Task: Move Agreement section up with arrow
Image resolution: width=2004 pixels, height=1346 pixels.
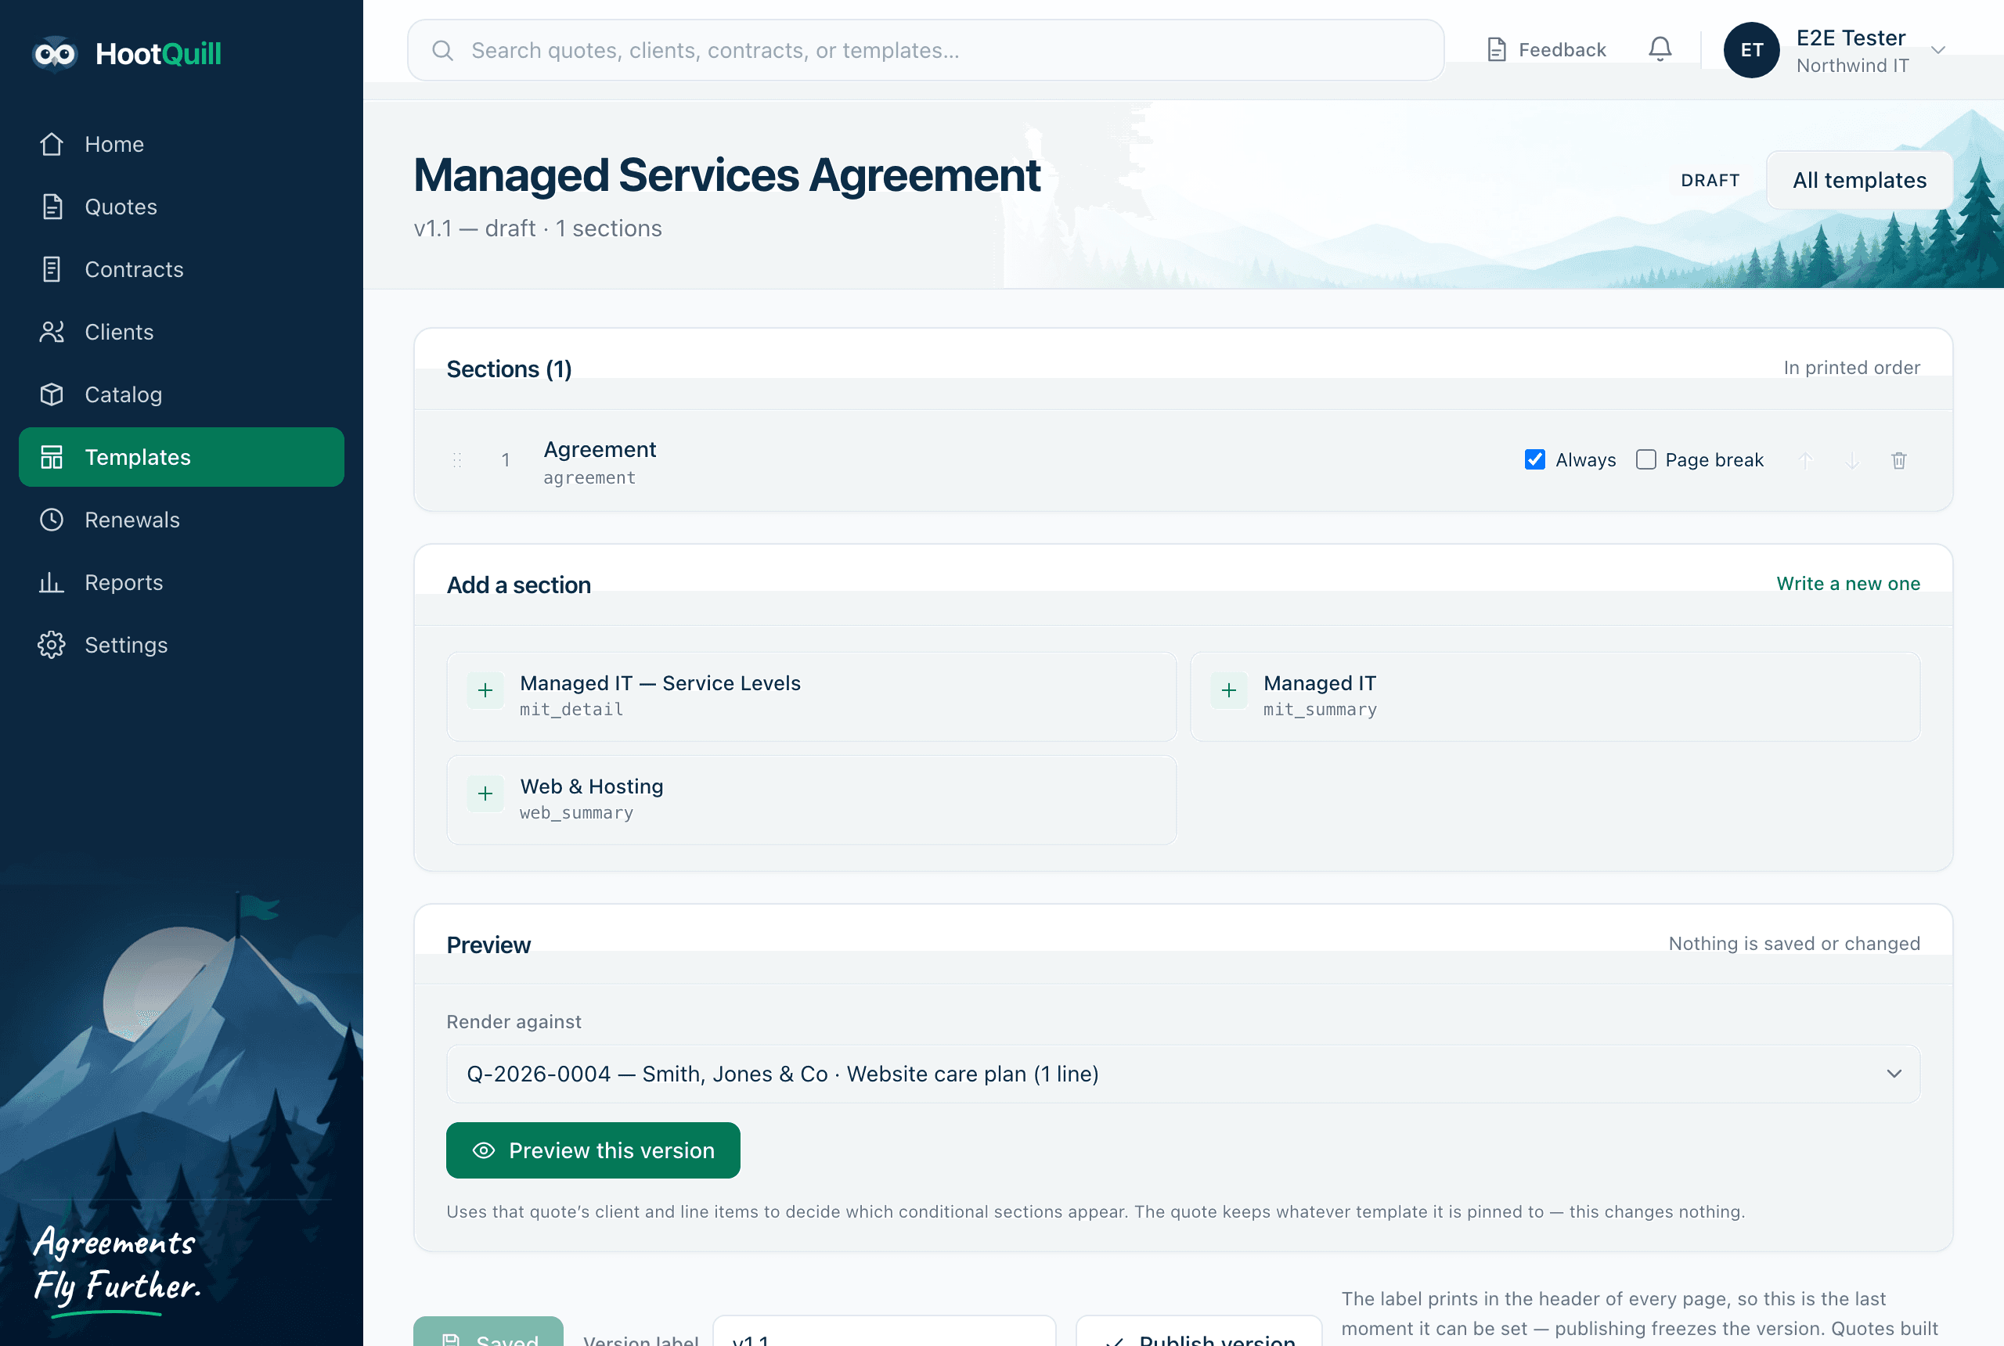Action: click(1805, 460)
